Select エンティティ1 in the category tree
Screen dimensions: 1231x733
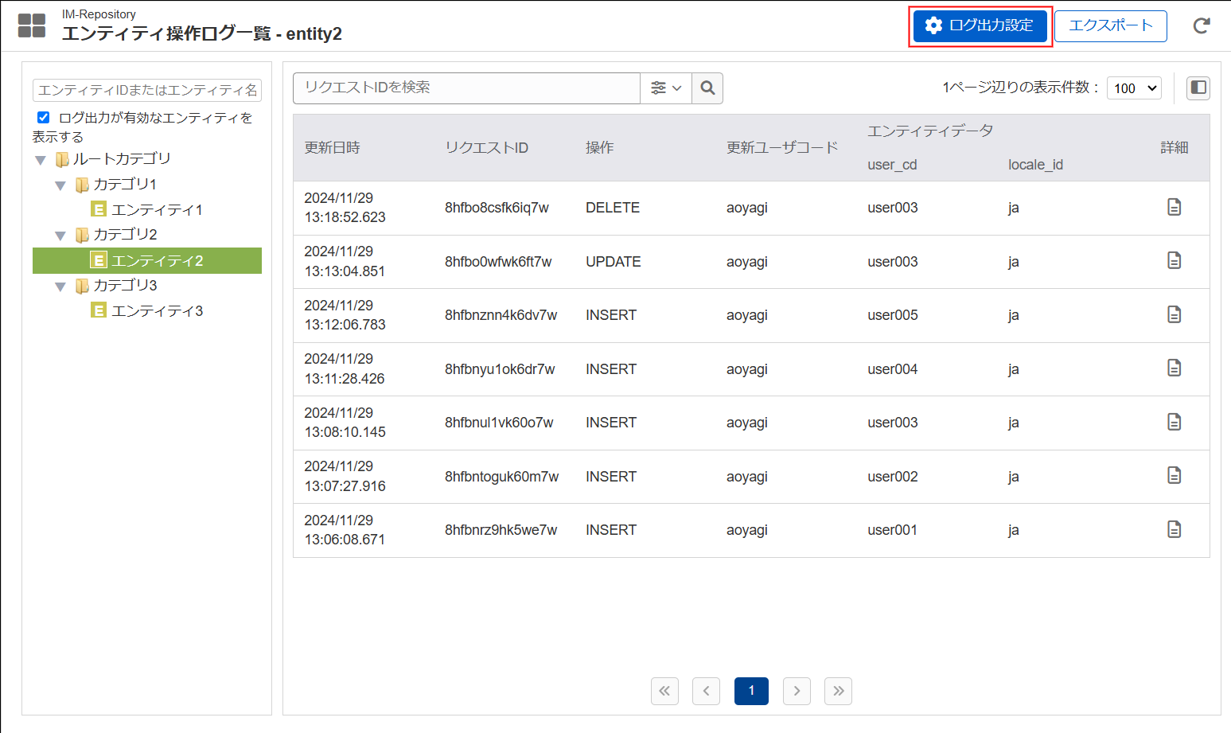(158, 209)
